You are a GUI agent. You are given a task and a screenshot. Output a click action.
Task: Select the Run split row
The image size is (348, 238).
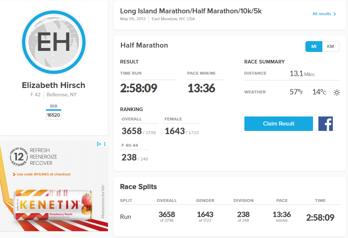(126, 217)
